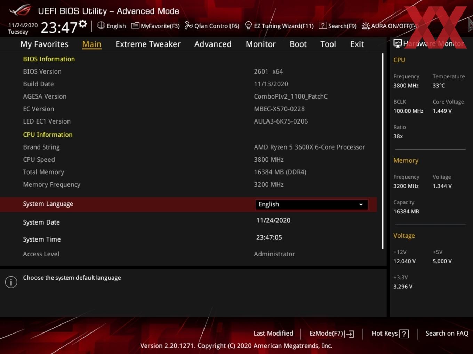Viewport: 473px width, 354px height.
Task: Click the BIOS Version value 2601 x64
Action: [268, 71]
